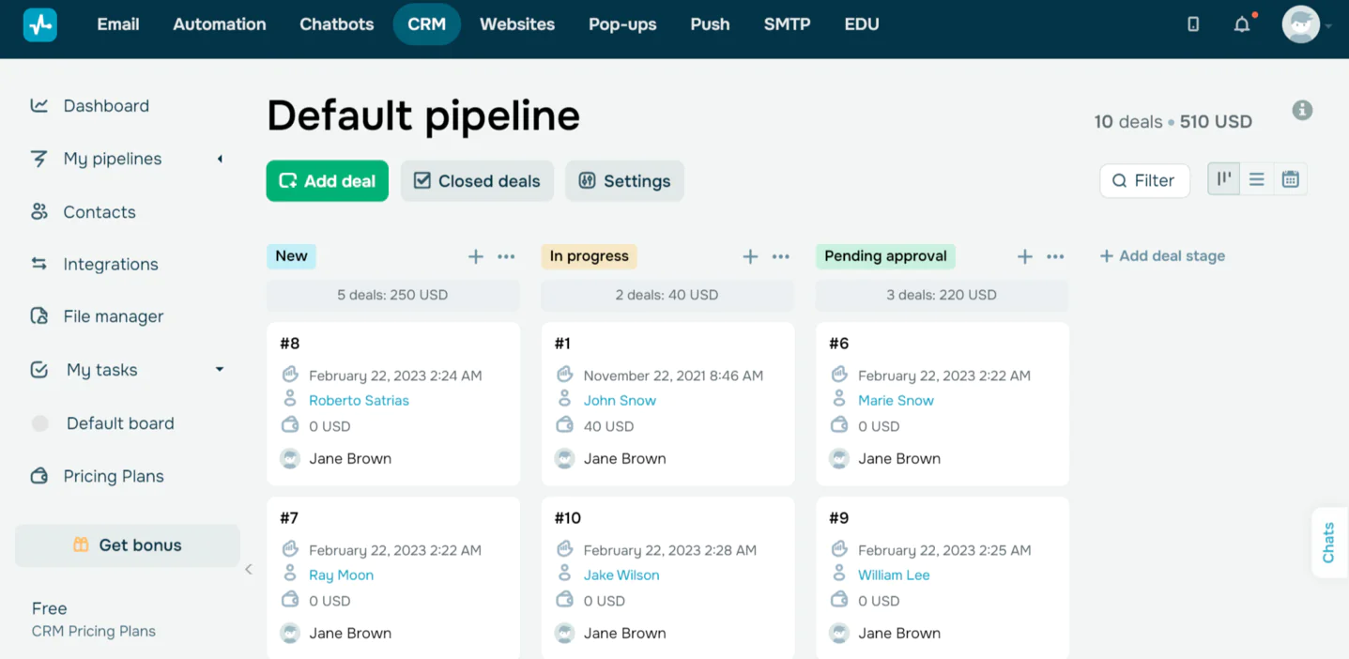The width and height of the screenshot is (1349, 659).
Task: Click Jane Brown's avatar on deal #8
Action: coord(290,458)
